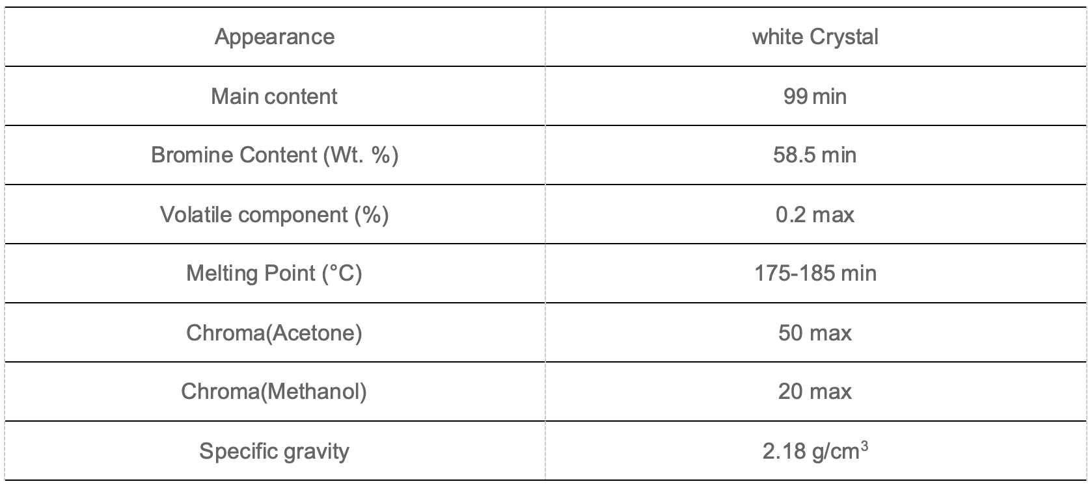Viewport: 1092px width, 486px height.
Task: Click the Main content row label
Action: coord(275,96)
